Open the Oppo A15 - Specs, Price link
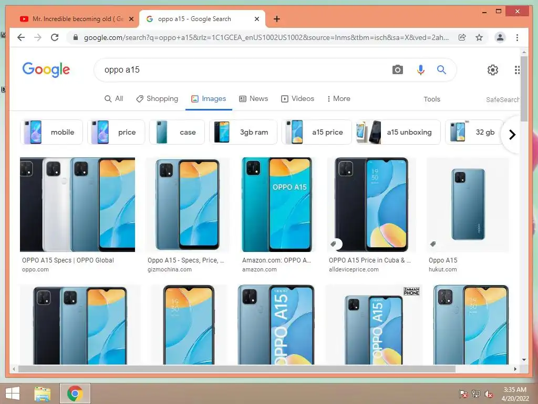The width and height of the screenshot is (538, 404). tap(186, 260)
